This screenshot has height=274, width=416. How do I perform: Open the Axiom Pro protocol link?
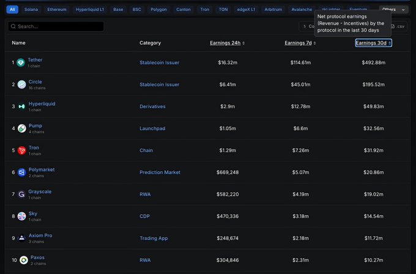point(40,236)
